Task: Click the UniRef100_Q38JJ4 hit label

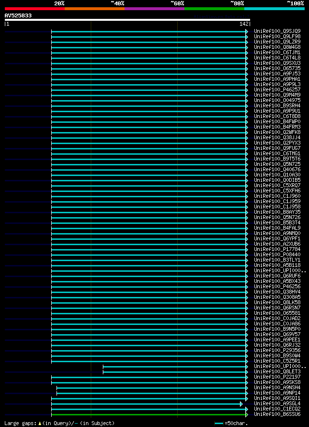Action: click(x=277, y=137)
